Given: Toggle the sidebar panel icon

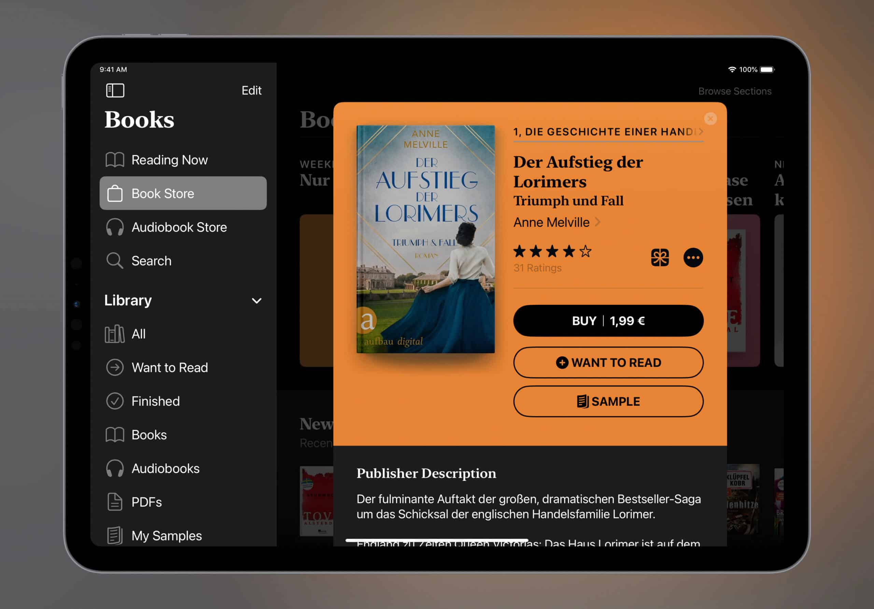Looking at the screenshot, I should tap(115, 90).
